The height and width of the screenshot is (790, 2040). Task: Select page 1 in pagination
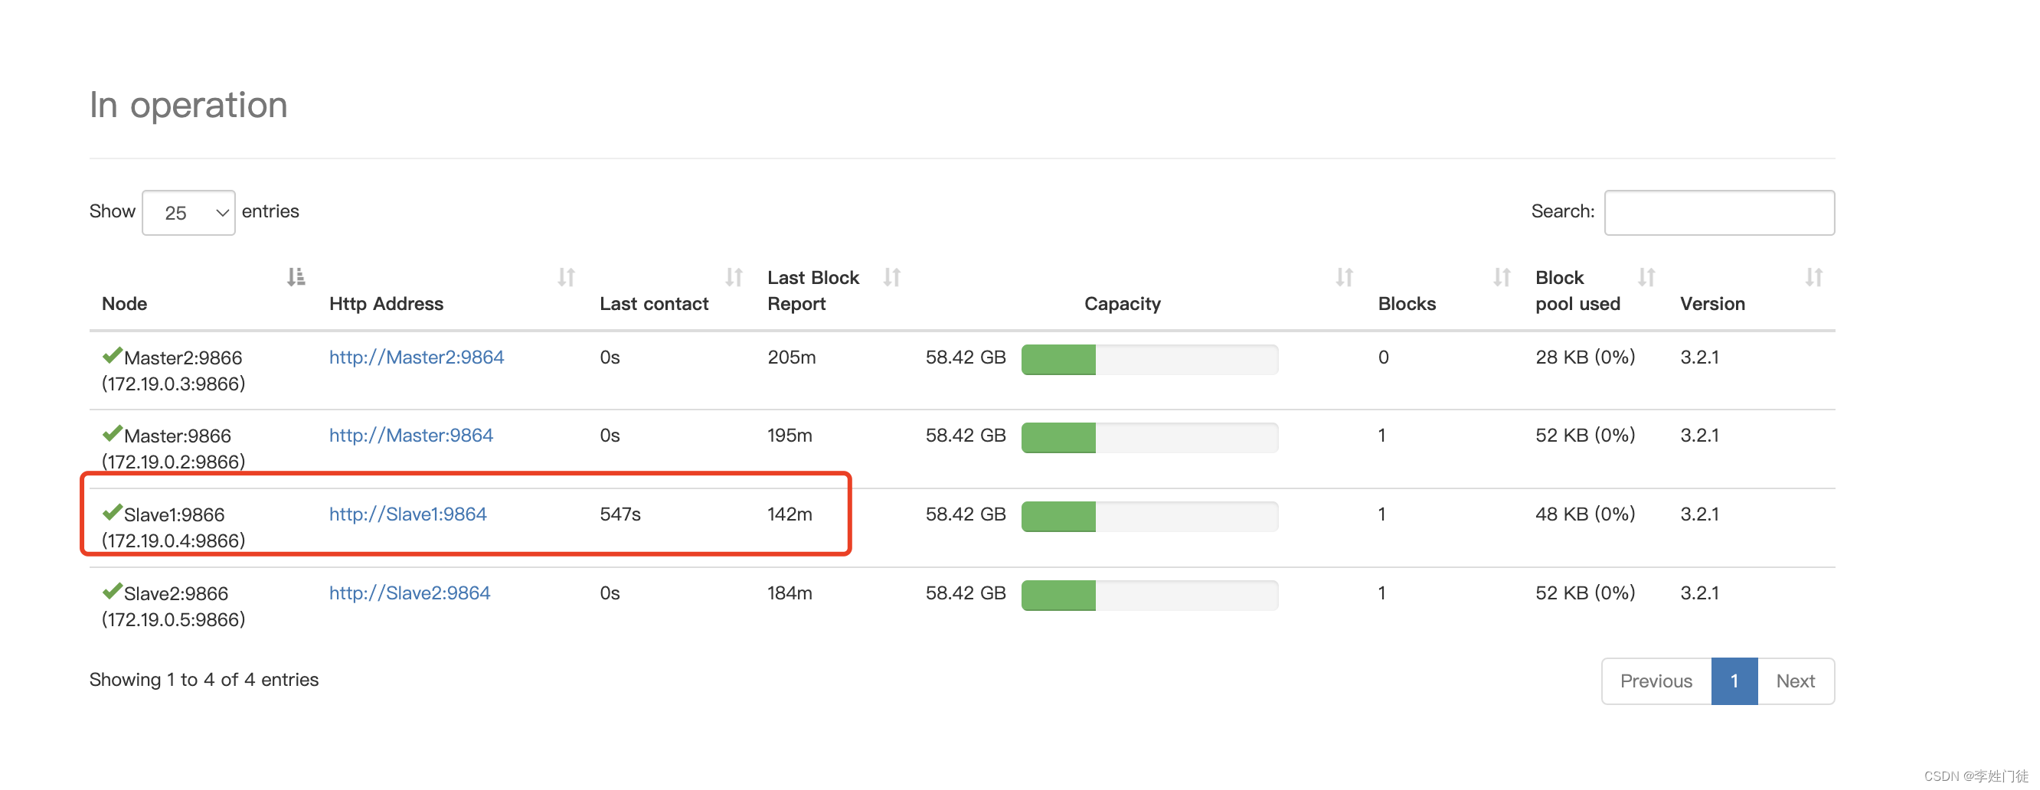pyautogui.click(x=1734, y=681)
